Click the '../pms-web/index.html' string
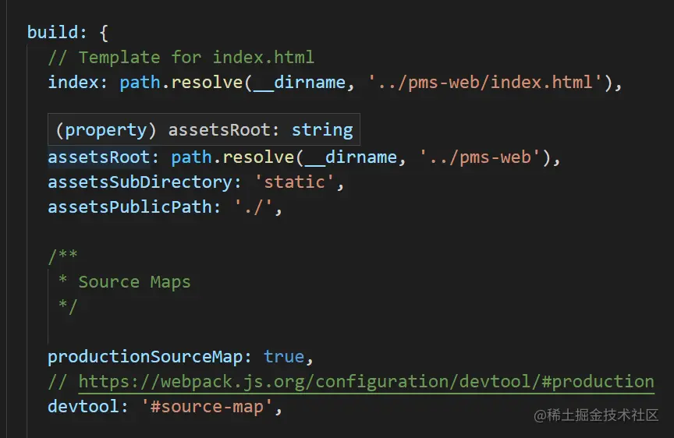 (485, 83)
